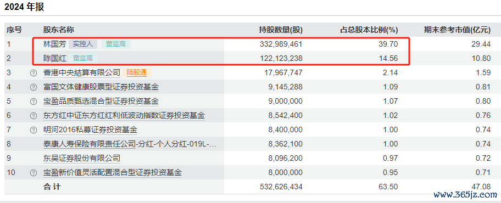Viewport: 501px width, 203px height.
Task: Click the 董监高 badge beside 陈国红
Action: point(83,58)
